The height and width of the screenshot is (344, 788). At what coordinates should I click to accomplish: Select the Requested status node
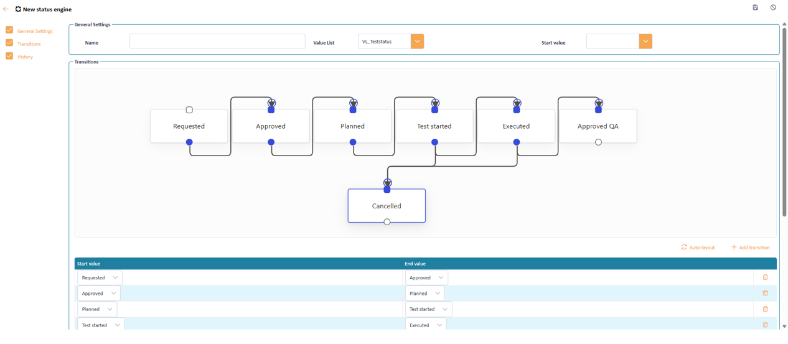click(189, 126)
